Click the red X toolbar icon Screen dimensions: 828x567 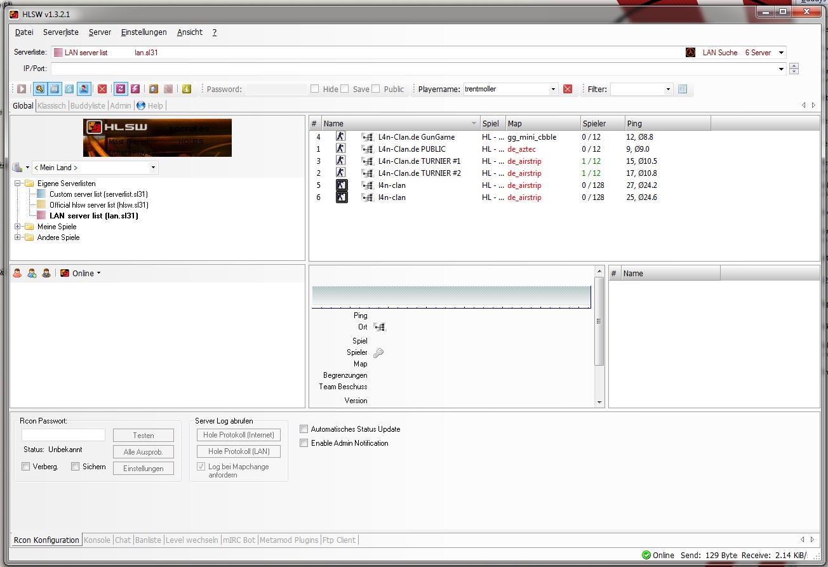click(x=102, y=90)
